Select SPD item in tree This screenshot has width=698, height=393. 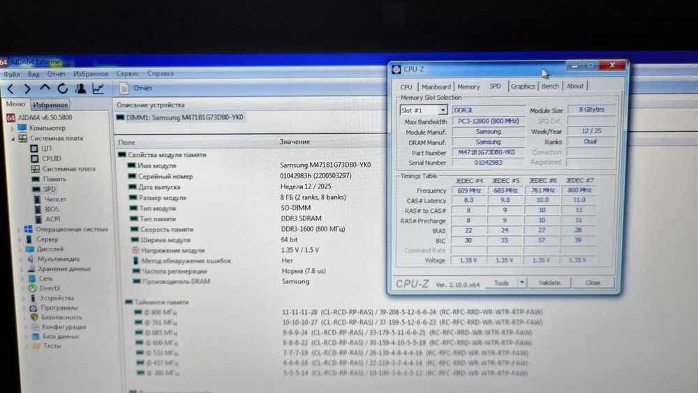coord(50,189)
